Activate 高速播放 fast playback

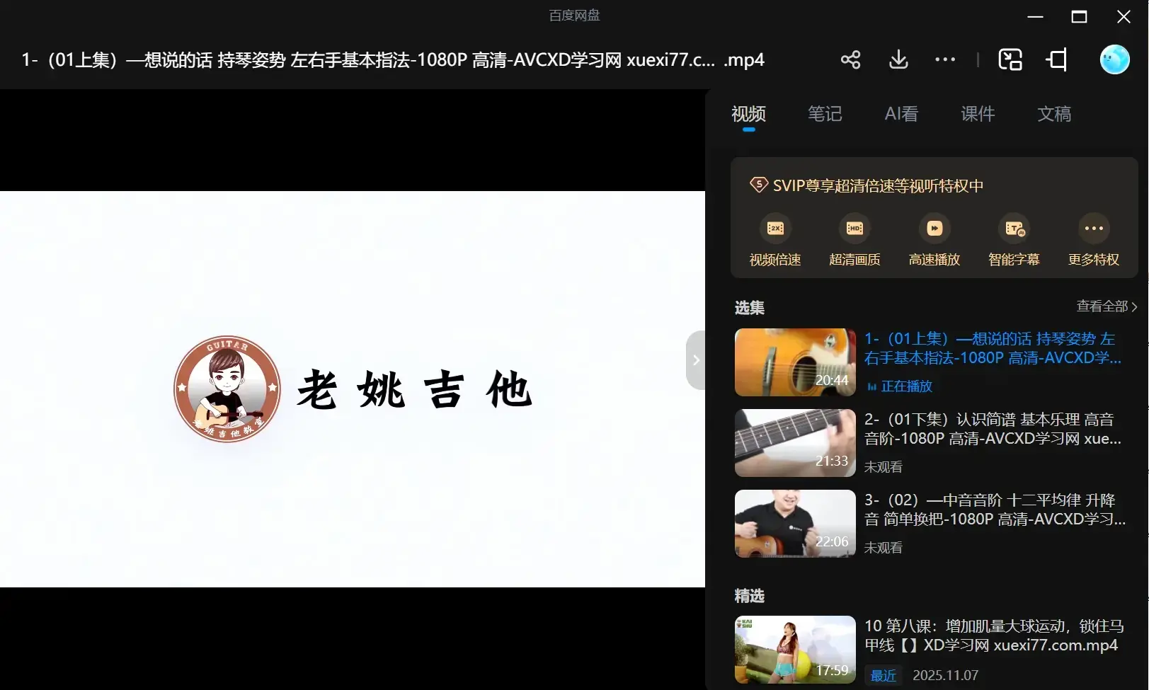coord(934,239)
